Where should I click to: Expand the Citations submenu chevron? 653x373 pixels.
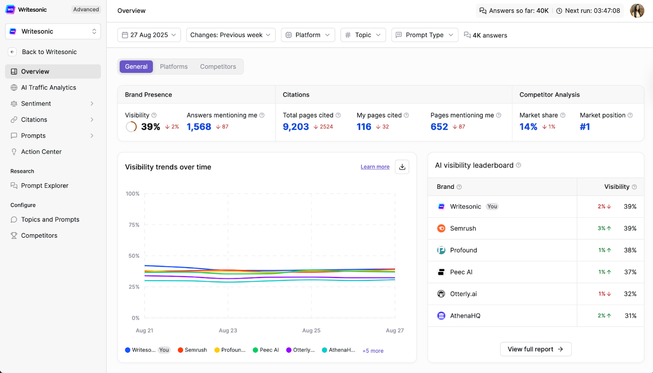click(92, 119)
